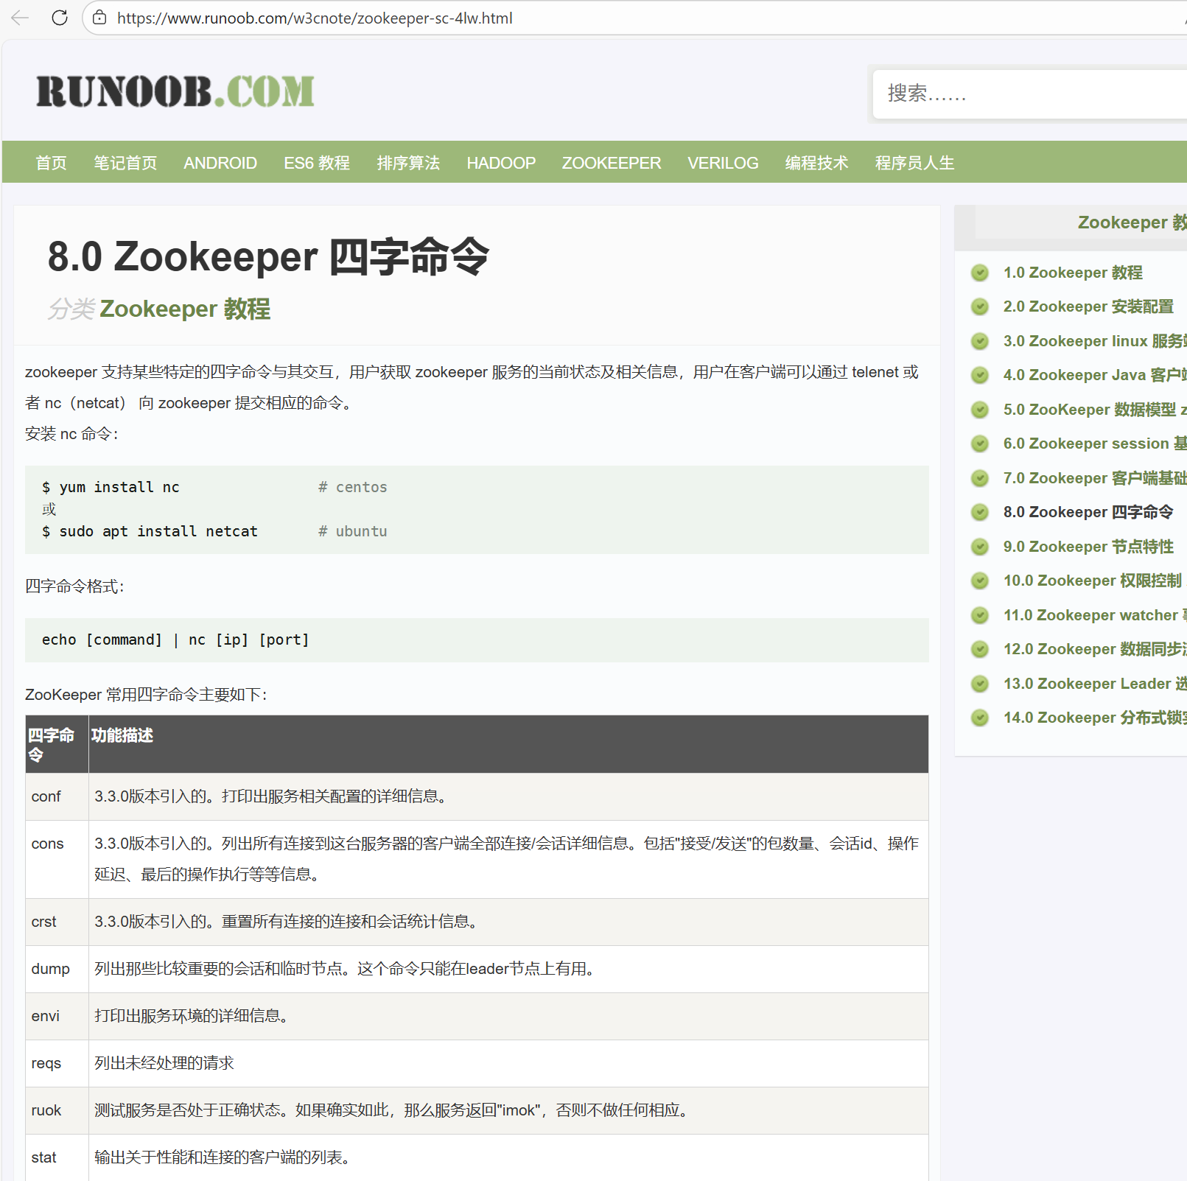Click check icon beside 10.0 Zookeeper 权限控制
This screenshot has height=1181, width=1187.
point(980,581)
